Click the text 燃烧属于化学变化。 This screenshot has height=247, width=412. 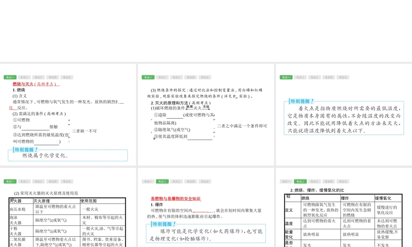(x=46, y=155)
